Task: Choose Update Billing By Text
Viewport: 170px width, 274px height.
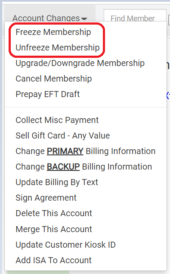Action: pos(57,182)
